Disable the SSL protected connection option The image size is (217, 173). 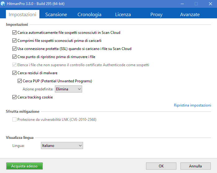point(14,49)
